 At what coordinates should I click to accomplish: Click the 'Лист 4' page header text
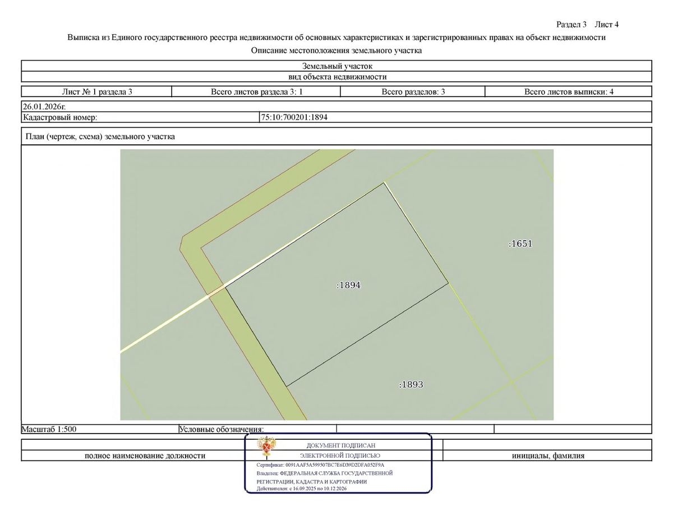tap(606, 25)
